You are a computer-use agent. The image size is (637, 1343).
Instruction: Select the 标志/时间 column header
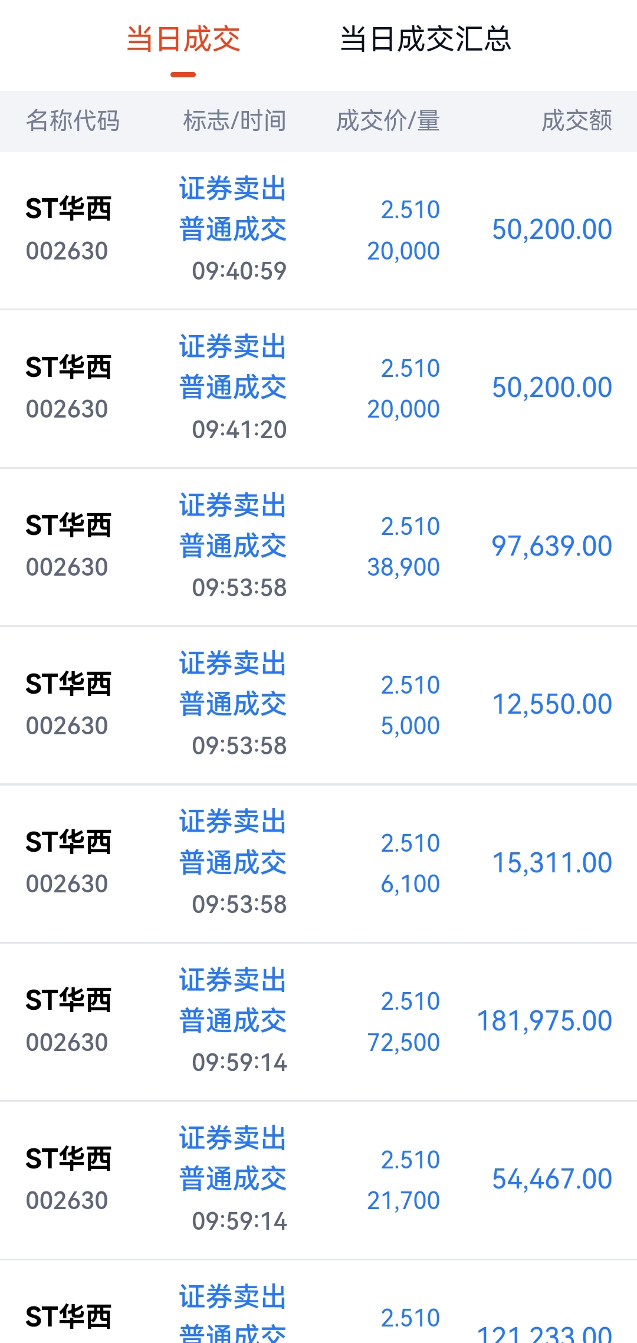pos(235,121)
